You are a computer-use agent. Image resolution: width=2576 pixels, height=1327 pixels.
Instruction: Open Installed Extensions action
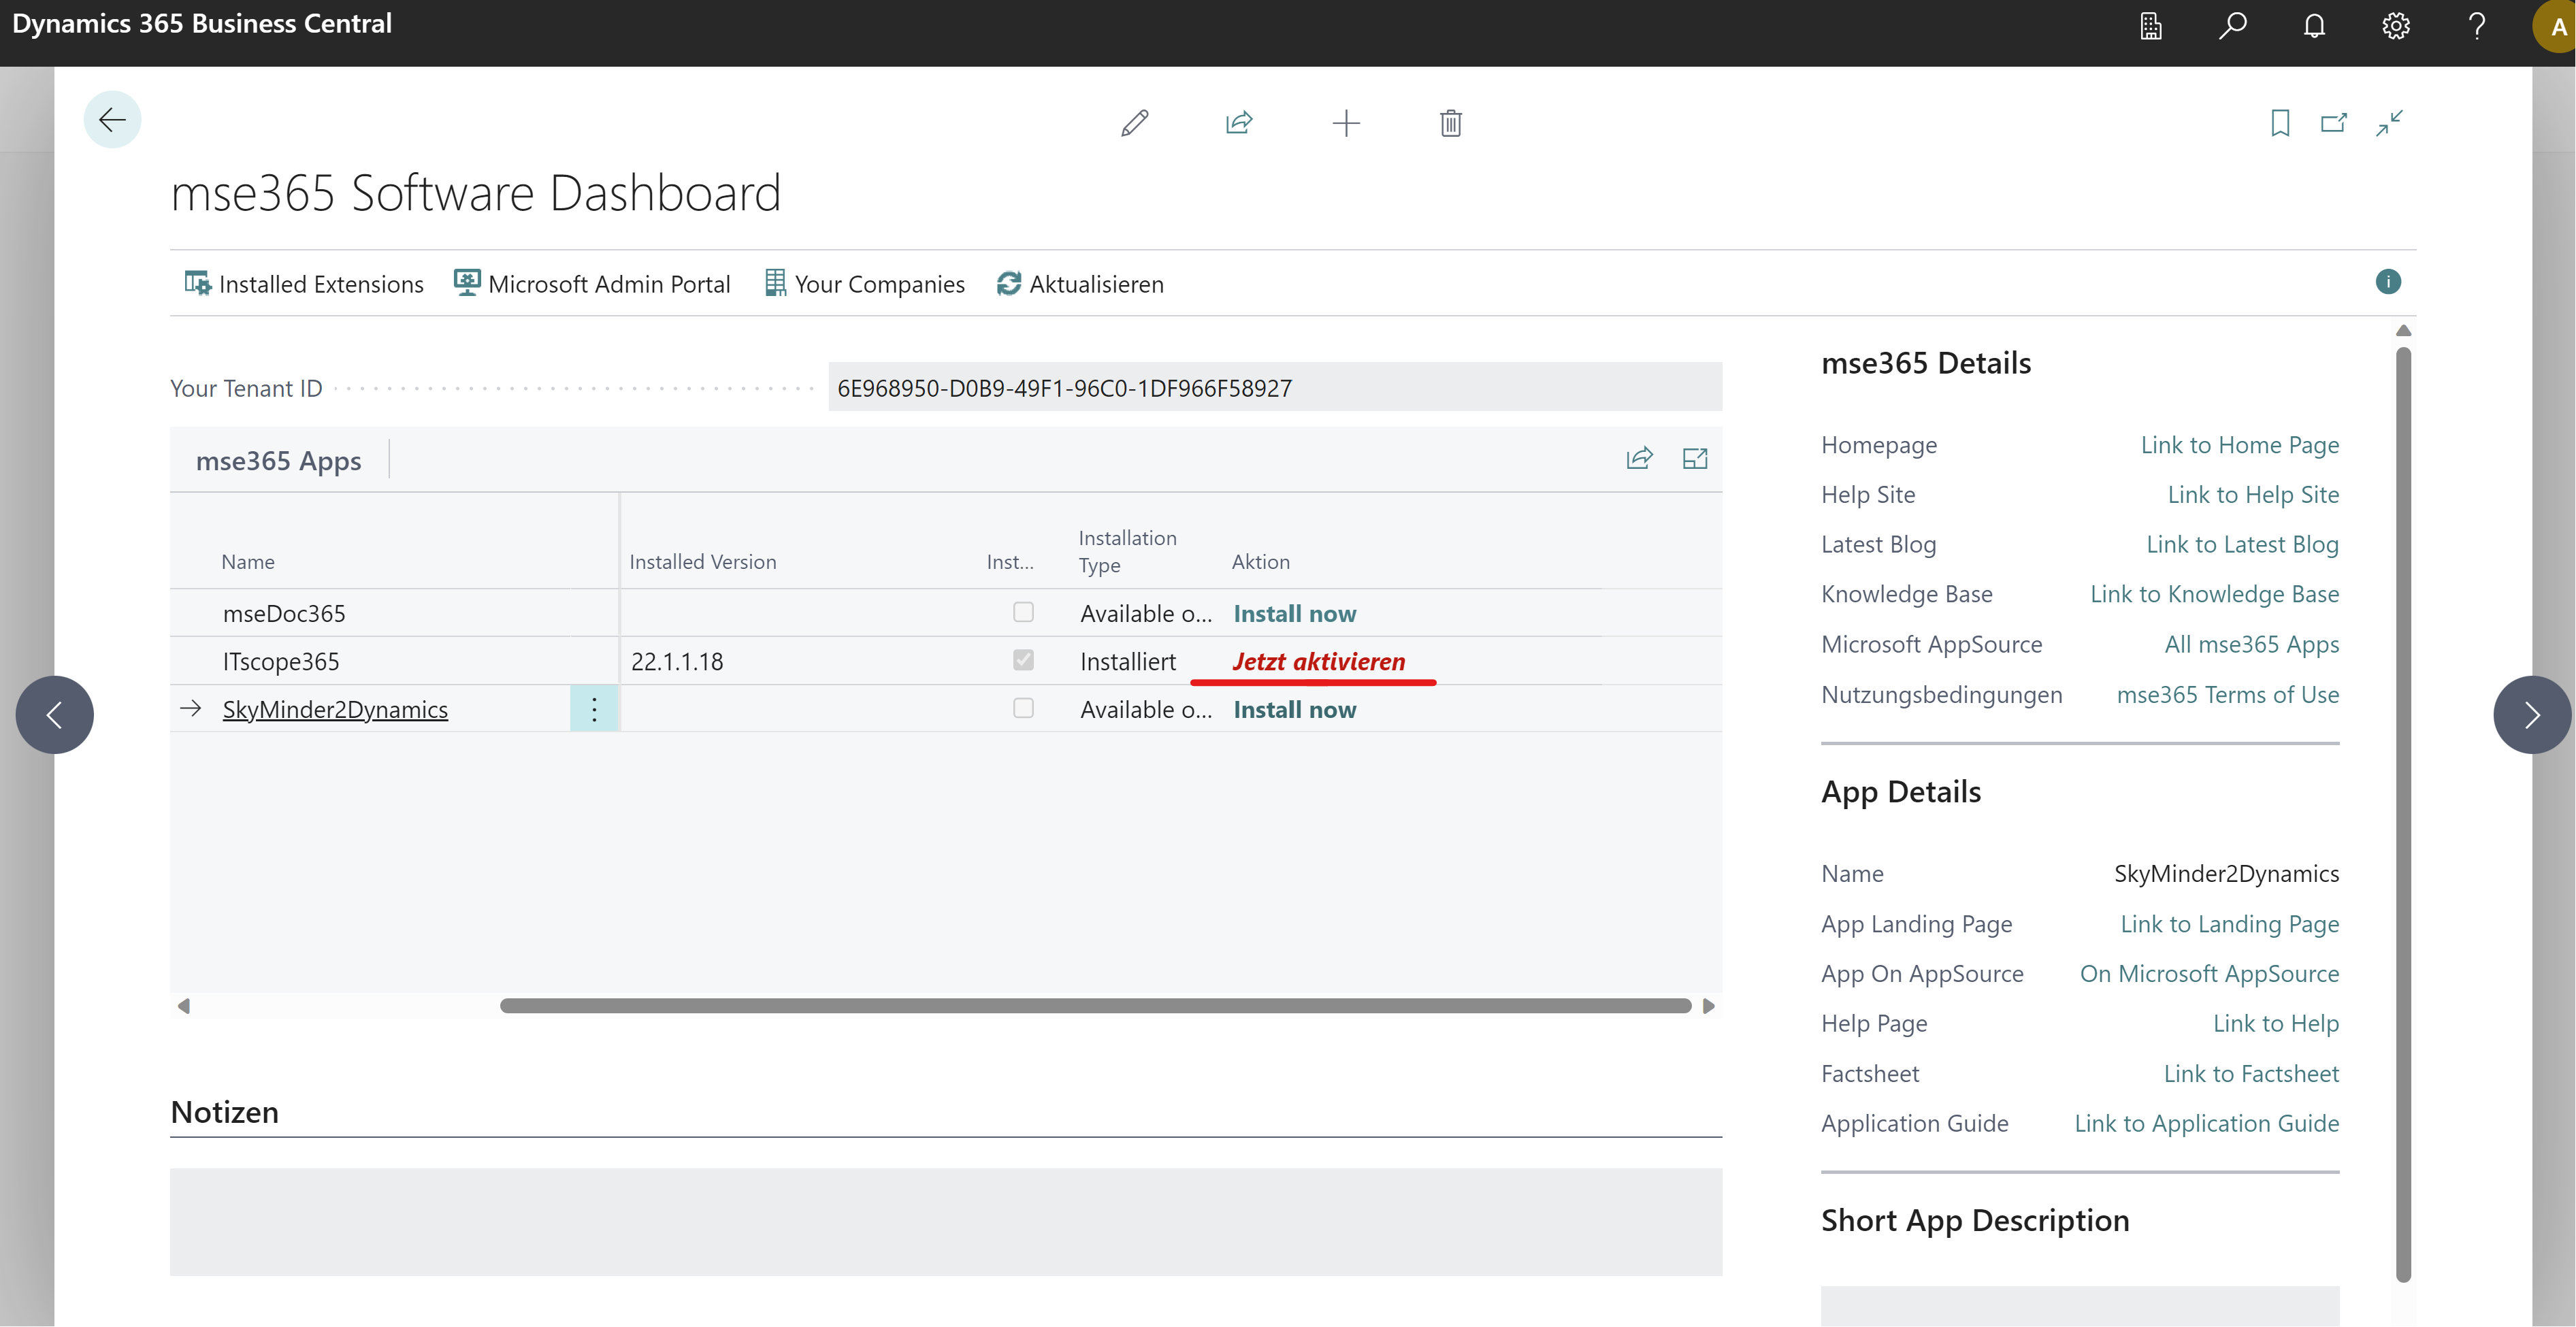(304, 284)
